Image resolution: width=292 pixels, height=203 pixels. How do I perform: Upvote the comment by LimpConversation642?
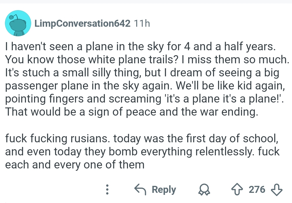(x=237, y=189)
